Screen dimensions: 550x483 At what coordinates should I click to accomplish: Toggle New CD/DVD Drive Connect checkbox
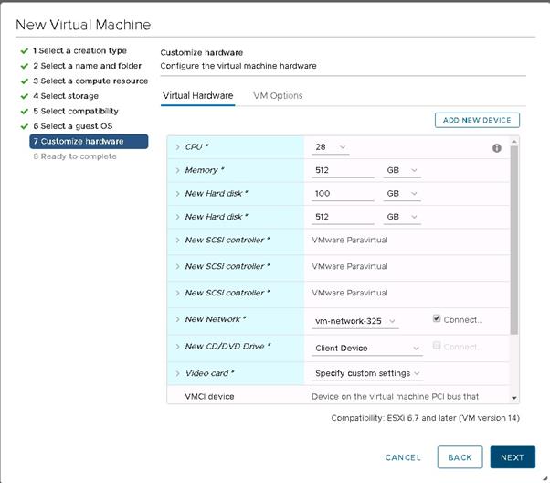click(x=437, y=345)
